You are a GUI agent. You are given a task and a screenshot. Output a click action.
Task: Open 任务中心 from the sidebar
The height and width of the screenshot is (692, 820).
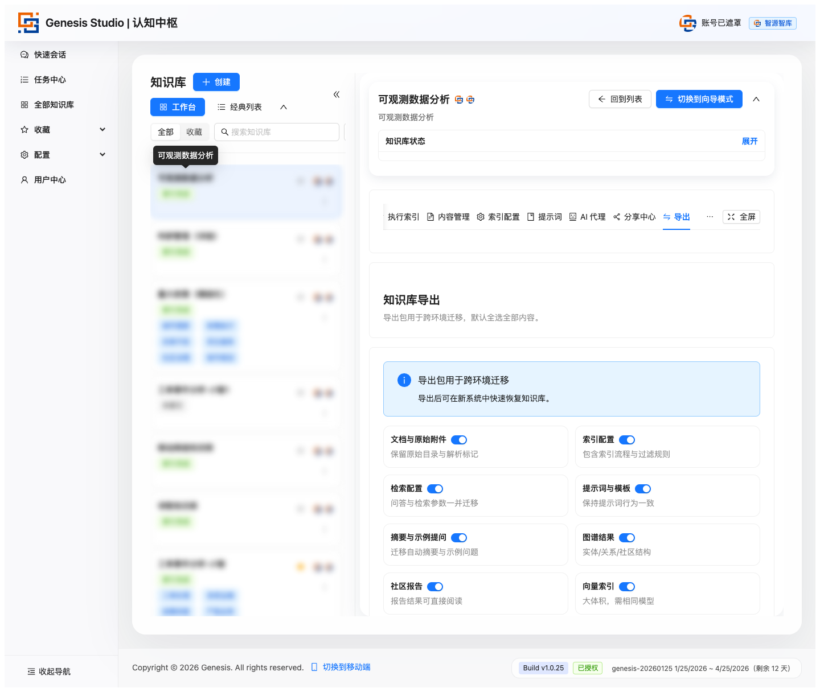click(x=50, y=80)
